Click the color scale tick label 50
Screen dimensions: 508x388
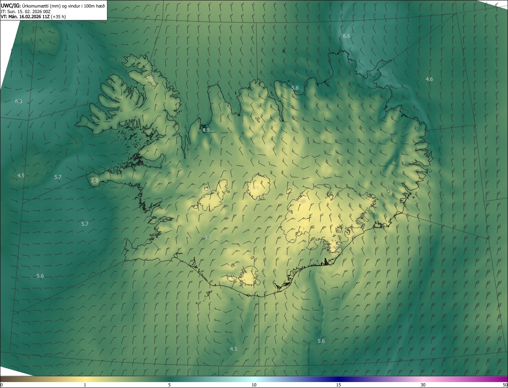coord(505,385)
